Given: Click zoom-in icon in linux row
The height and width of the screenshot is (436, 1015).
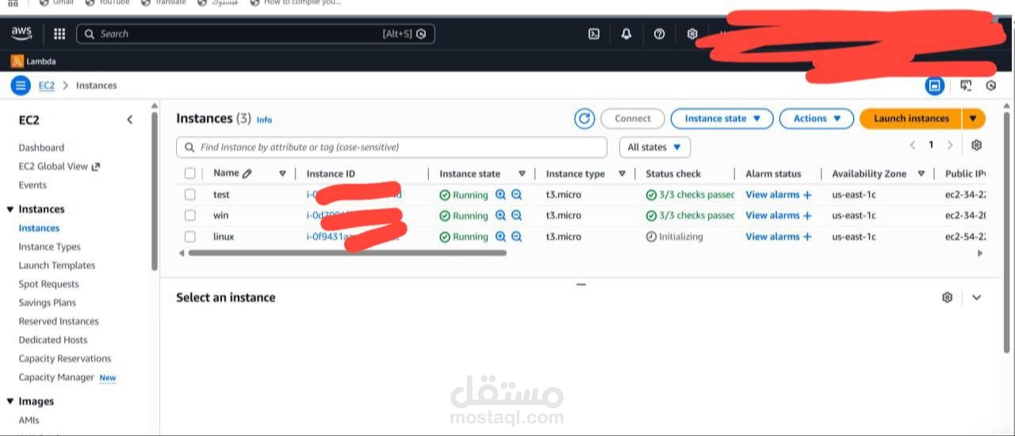Looking at the screenshot, I should coord(500,237).
